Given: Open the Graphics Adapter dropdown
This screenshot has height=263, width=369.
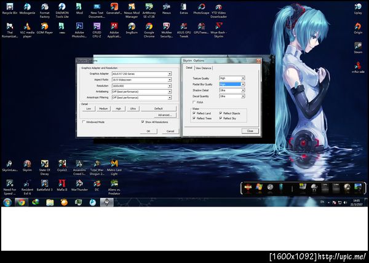Looking at the screenshot, I should pyautogui.click(x=142, y=74).
